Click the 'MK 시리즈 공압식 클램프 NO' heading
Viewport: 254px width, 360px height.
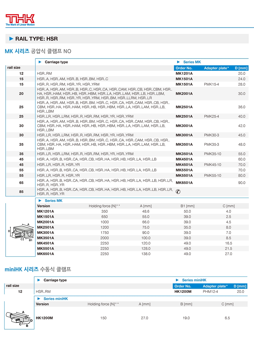point(38,51)
